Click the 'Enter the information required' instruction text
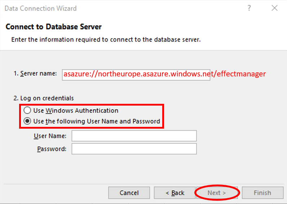This screenshot has height=204, width=287. click(106, 39)
